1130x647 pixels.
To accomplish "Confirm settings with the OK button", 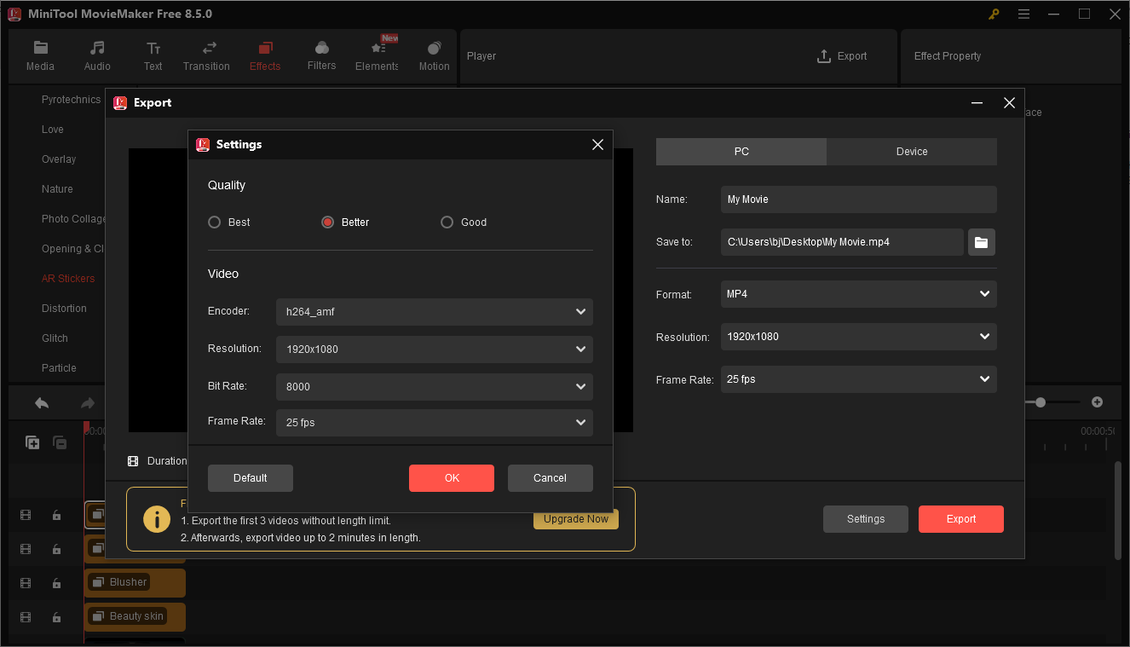I will pyautogui.click(x=451, y=478).
